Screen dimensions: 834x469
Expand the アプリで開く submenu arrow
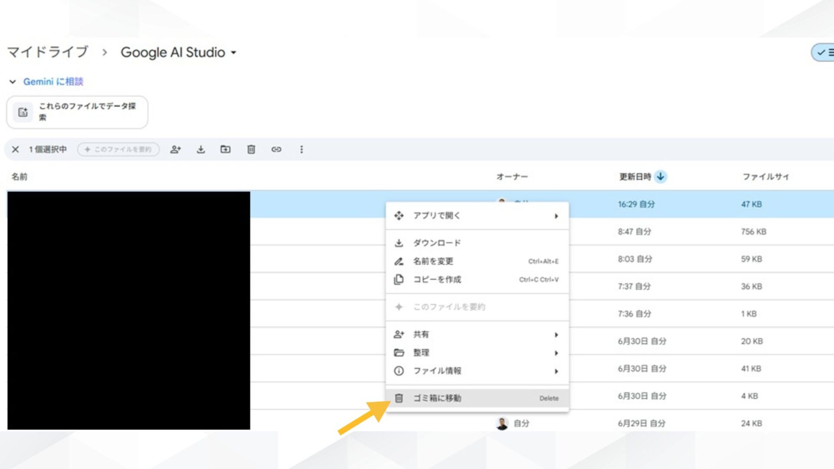pyautogui.click(x=556, y=216)
